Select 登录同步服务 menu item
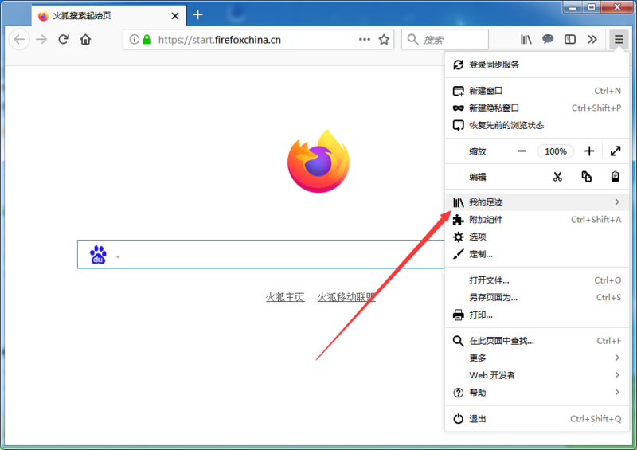 click(x=537, y=65)
